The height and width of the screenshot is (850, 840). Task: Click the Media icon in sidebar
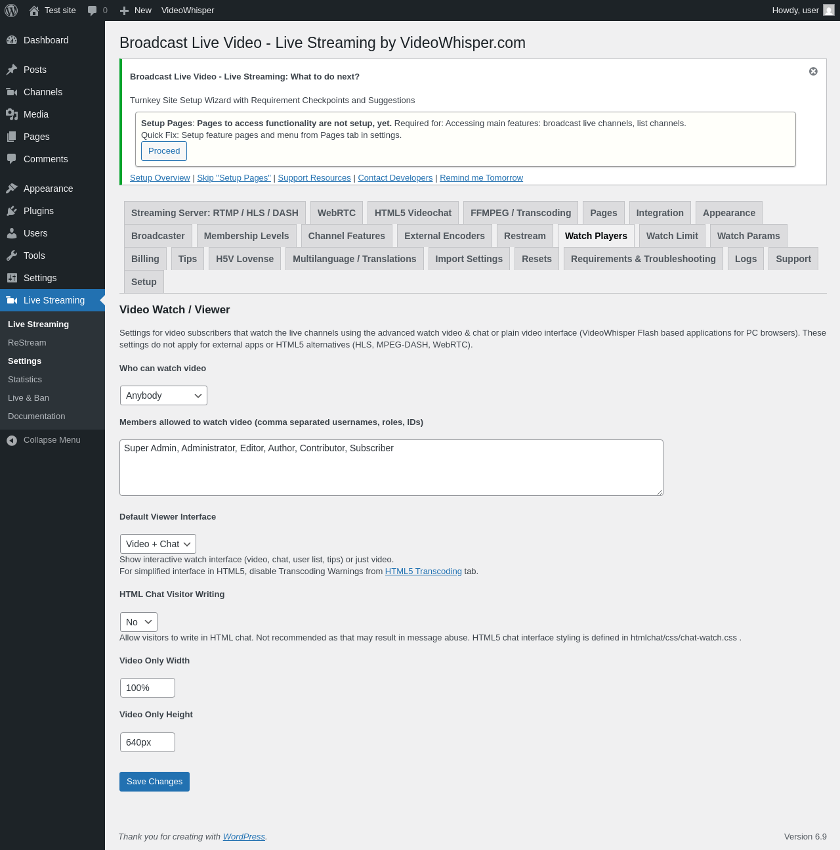pos(12,114)
